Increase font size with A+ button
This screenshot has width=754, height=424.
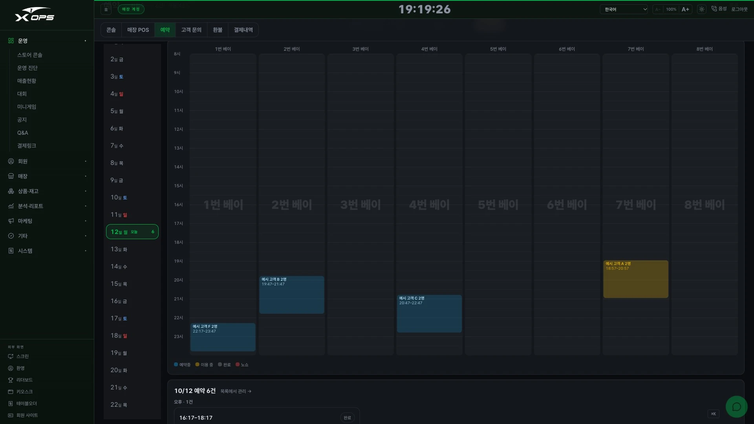coord(685,9)
